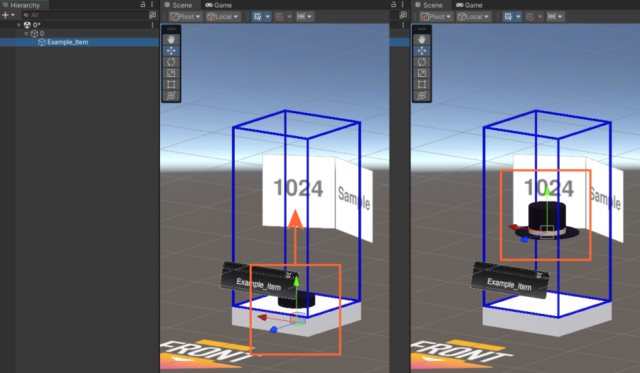This screenshot has width=640, height=373.
Task: Open grid settings arrow in right Scene view toolbar
Action: click(518, 16)
